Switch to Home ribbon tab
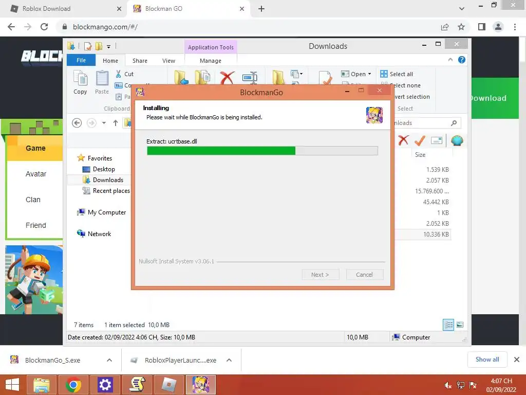The width and height of the screenshot is (526, 395). (x=110, y=61)
